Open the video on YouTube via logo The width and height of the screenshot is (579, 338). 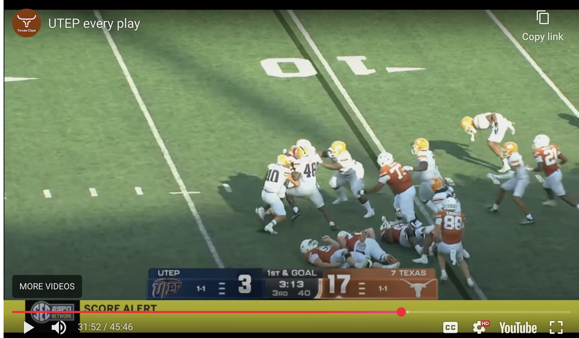[518, 328]
